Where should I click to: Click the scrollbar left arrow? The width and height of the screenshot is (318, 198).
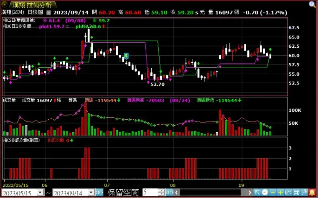[x=177, y=193]
